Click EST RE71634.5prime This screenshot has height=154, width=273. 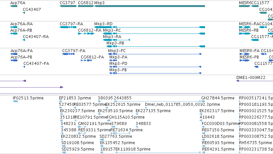(120, 133)
